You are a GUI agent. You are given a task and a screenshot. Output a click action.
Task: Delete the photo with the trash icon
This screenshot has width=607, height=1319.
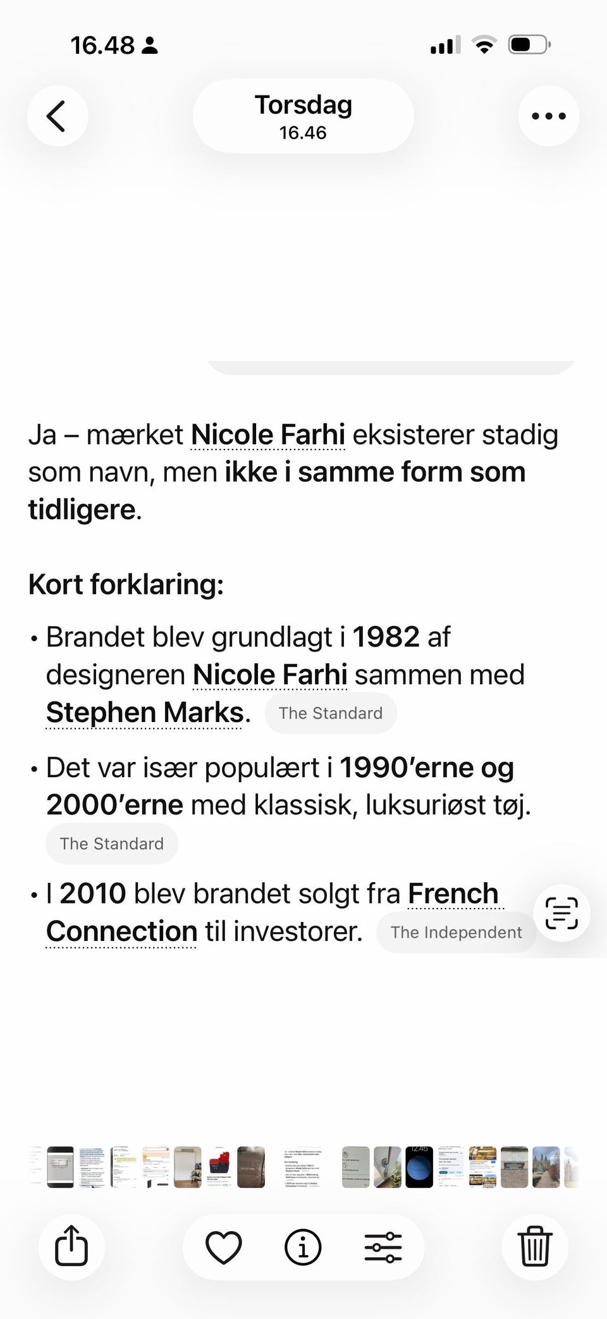[x=535, y=1246]
